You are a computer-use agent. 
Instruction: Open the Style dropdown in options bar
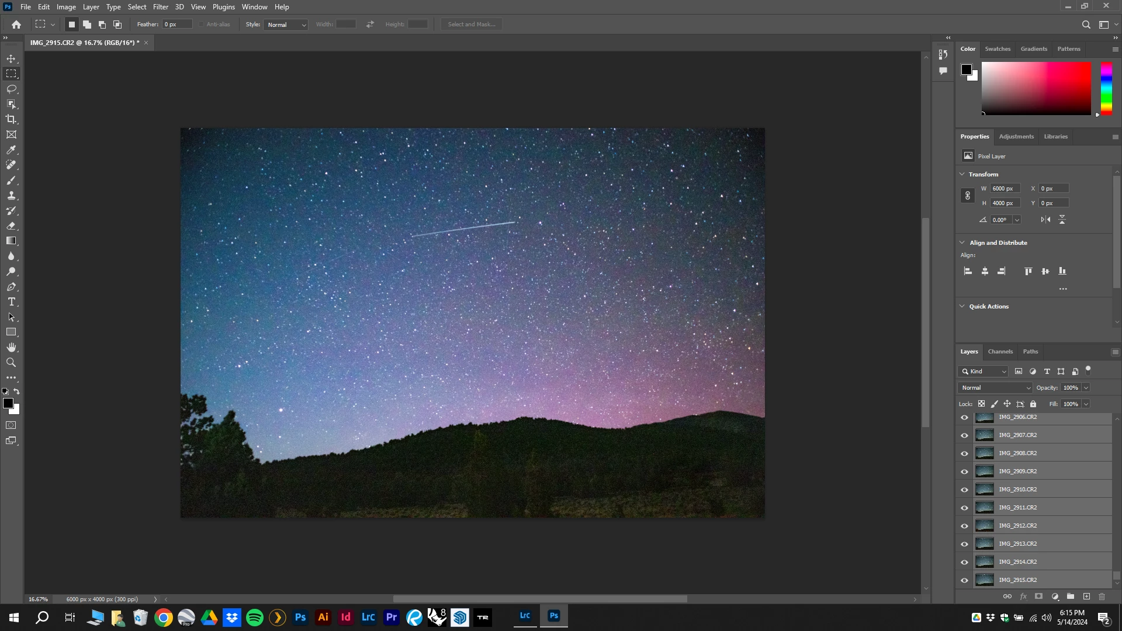pos(286,25)
